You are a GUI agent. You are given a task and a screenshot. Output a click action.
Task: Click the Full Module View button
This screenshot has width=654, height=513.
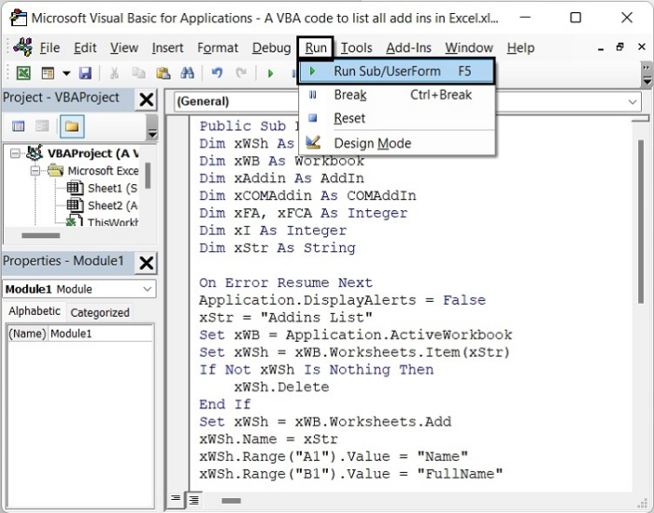point(193,499)
